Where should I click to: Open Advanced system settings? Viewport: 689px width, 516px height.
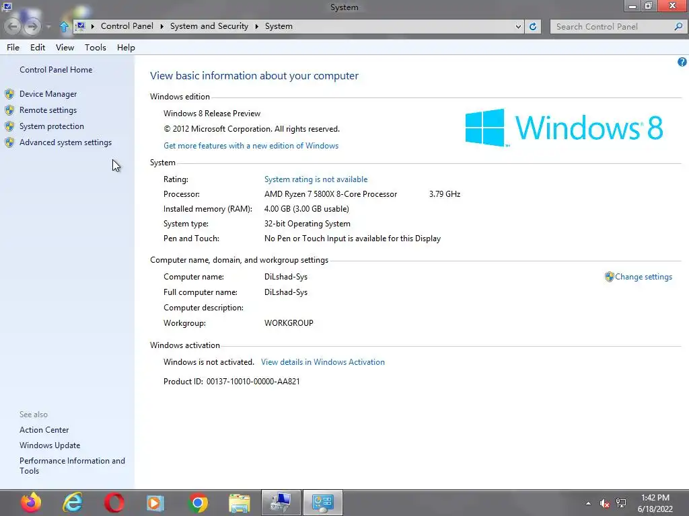(65, 142)
